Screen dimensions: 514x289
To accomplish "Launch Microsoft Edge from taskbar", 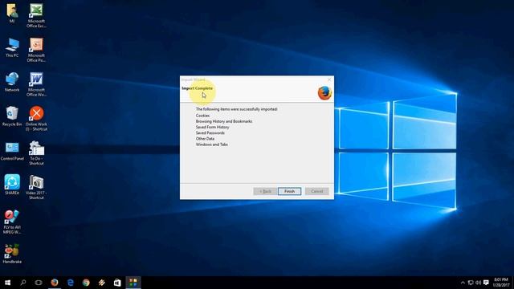I will [x=70, y=283].
